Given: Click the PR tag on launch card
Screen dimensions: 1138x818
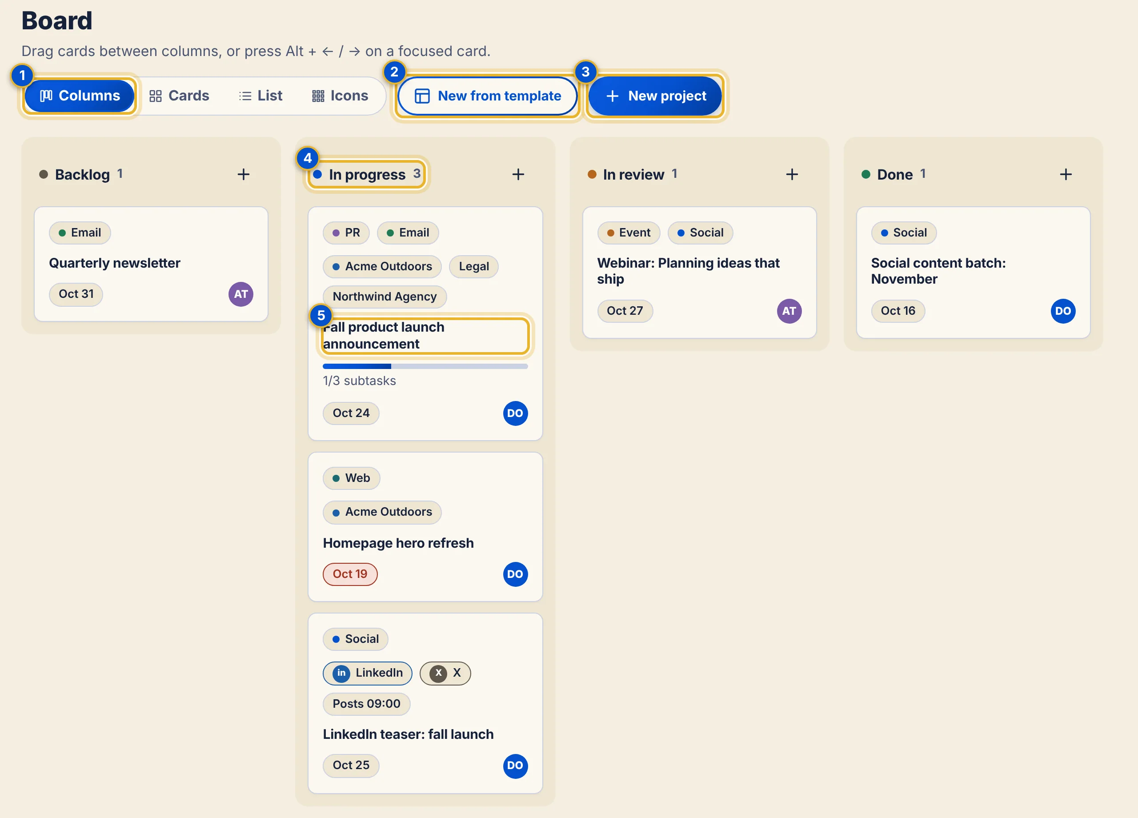Looking at the screenshot, I should point(346,233).
